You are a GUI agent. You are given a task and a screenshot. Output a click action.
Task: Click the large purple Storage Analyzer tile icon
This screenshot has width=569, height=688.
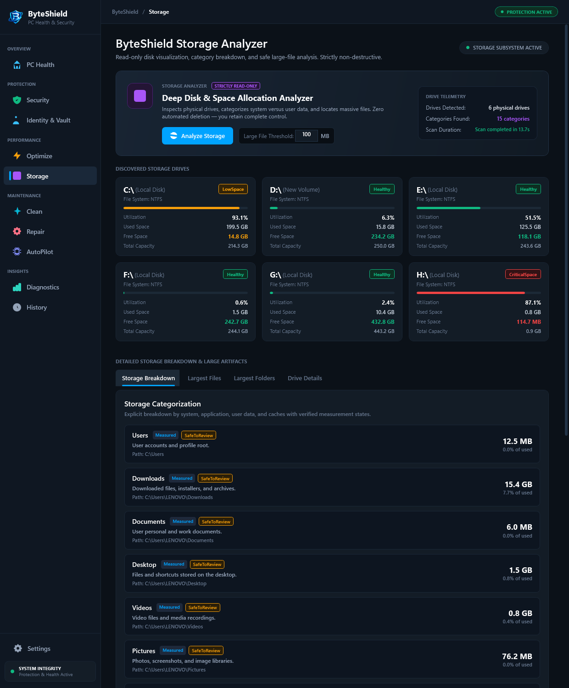140,96
